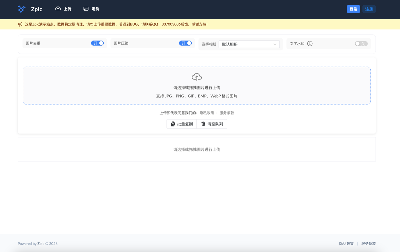Enable the 文字水印 watermark switch
400x252 pixels.
[x=361, y=44]
